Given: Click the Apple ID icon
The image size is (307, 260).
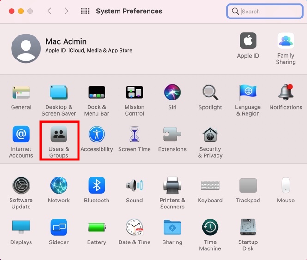Looking at the screenshot, I should 248,41.
